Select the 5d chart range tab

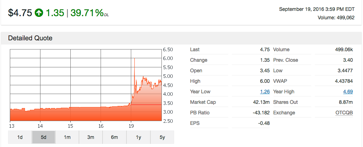(44, 137)
